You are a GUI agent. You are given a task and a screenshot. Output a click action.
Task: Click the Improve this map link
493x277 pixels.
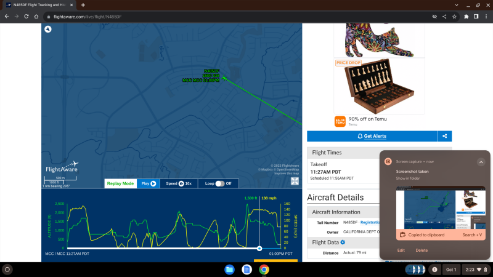pyautogui.click(x=287, y=174)
